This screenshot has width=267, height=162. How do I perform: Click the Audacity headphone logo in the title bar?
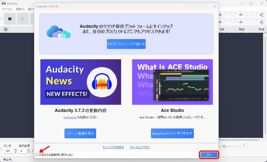tap(4, 3)
